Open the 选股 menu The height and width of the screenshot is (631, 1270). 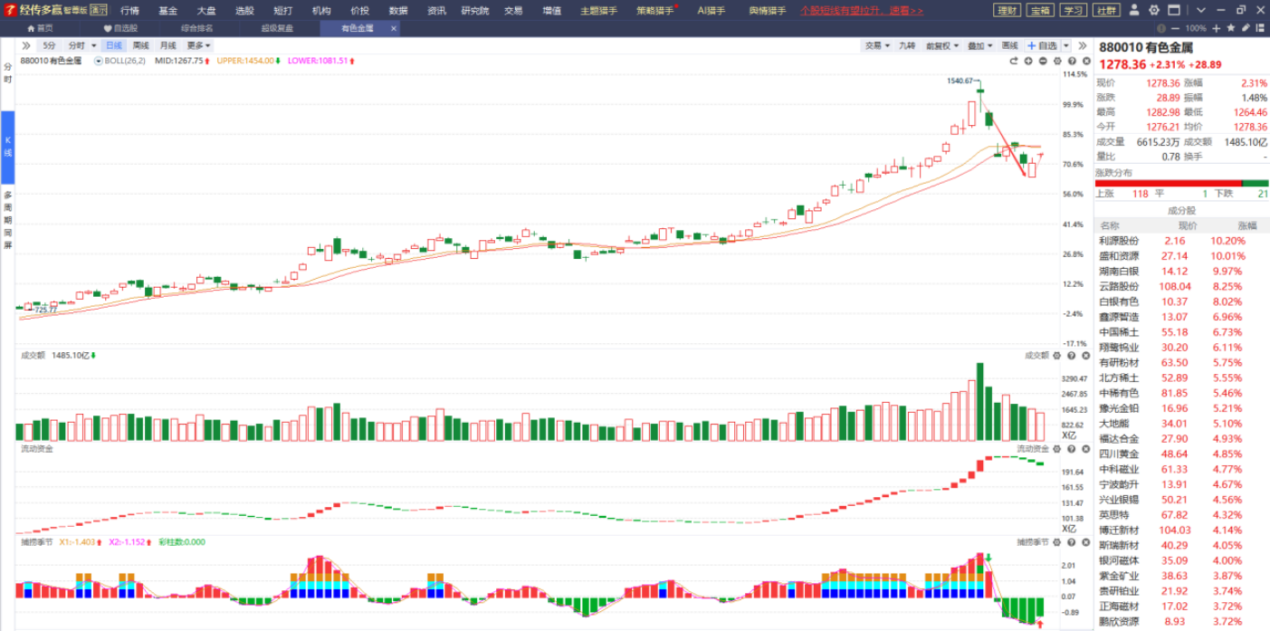pyautogui.click(x=244, y=11)
